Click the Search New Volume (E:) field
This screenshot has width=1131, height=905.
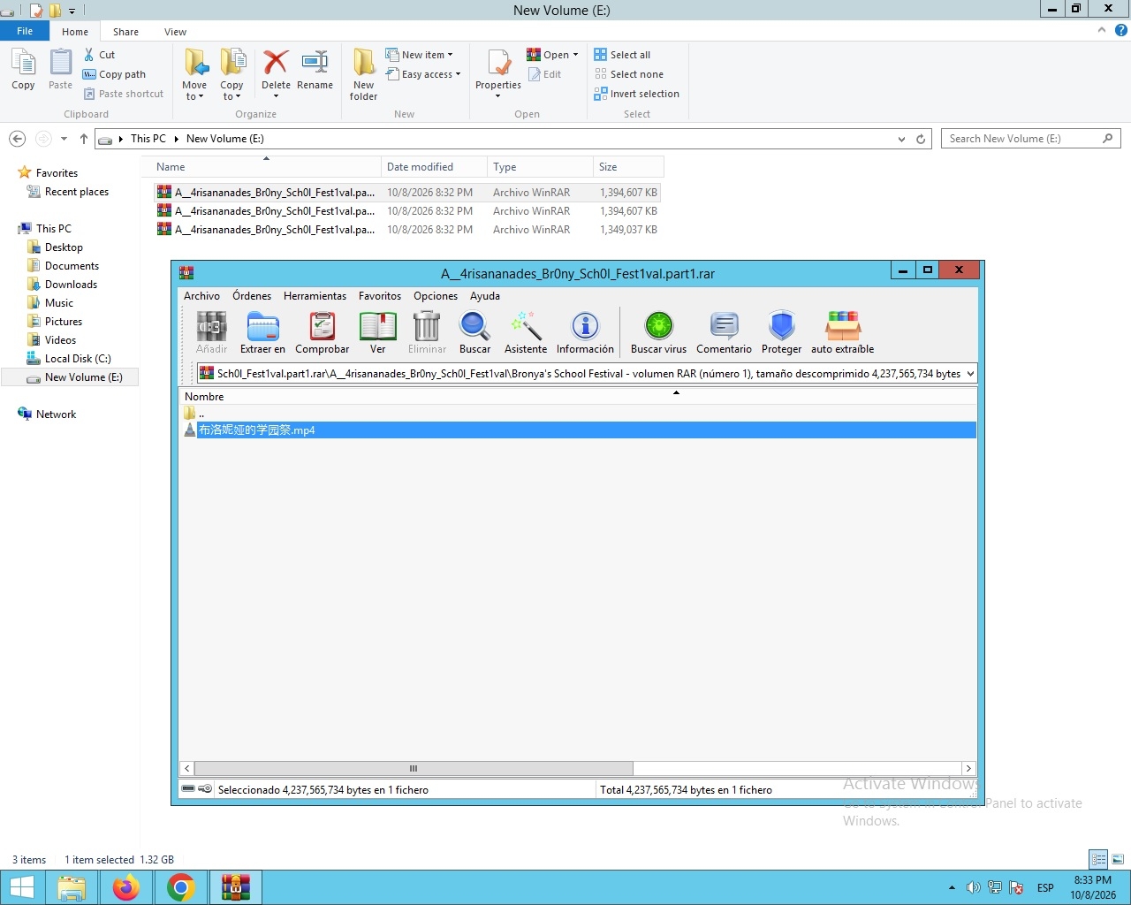[x=1030, y=139]
